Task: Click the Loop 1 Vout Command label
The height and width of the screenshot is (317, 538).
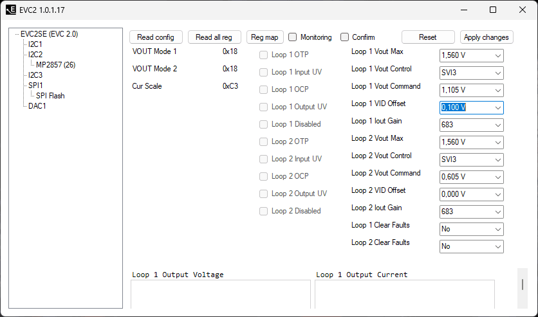Action: point(385,86)
